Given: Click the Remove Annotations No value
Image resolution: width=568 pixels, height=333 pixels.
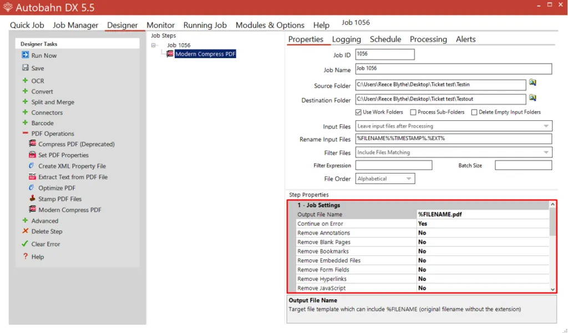Looking at the screenshot, I should coord(422,233).
